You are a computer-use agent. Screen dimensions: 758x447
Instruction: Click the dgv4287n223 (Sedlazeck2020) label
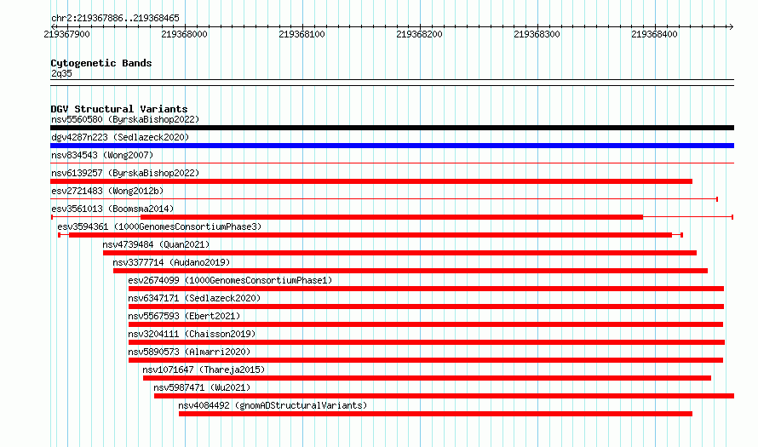[120, 137]
